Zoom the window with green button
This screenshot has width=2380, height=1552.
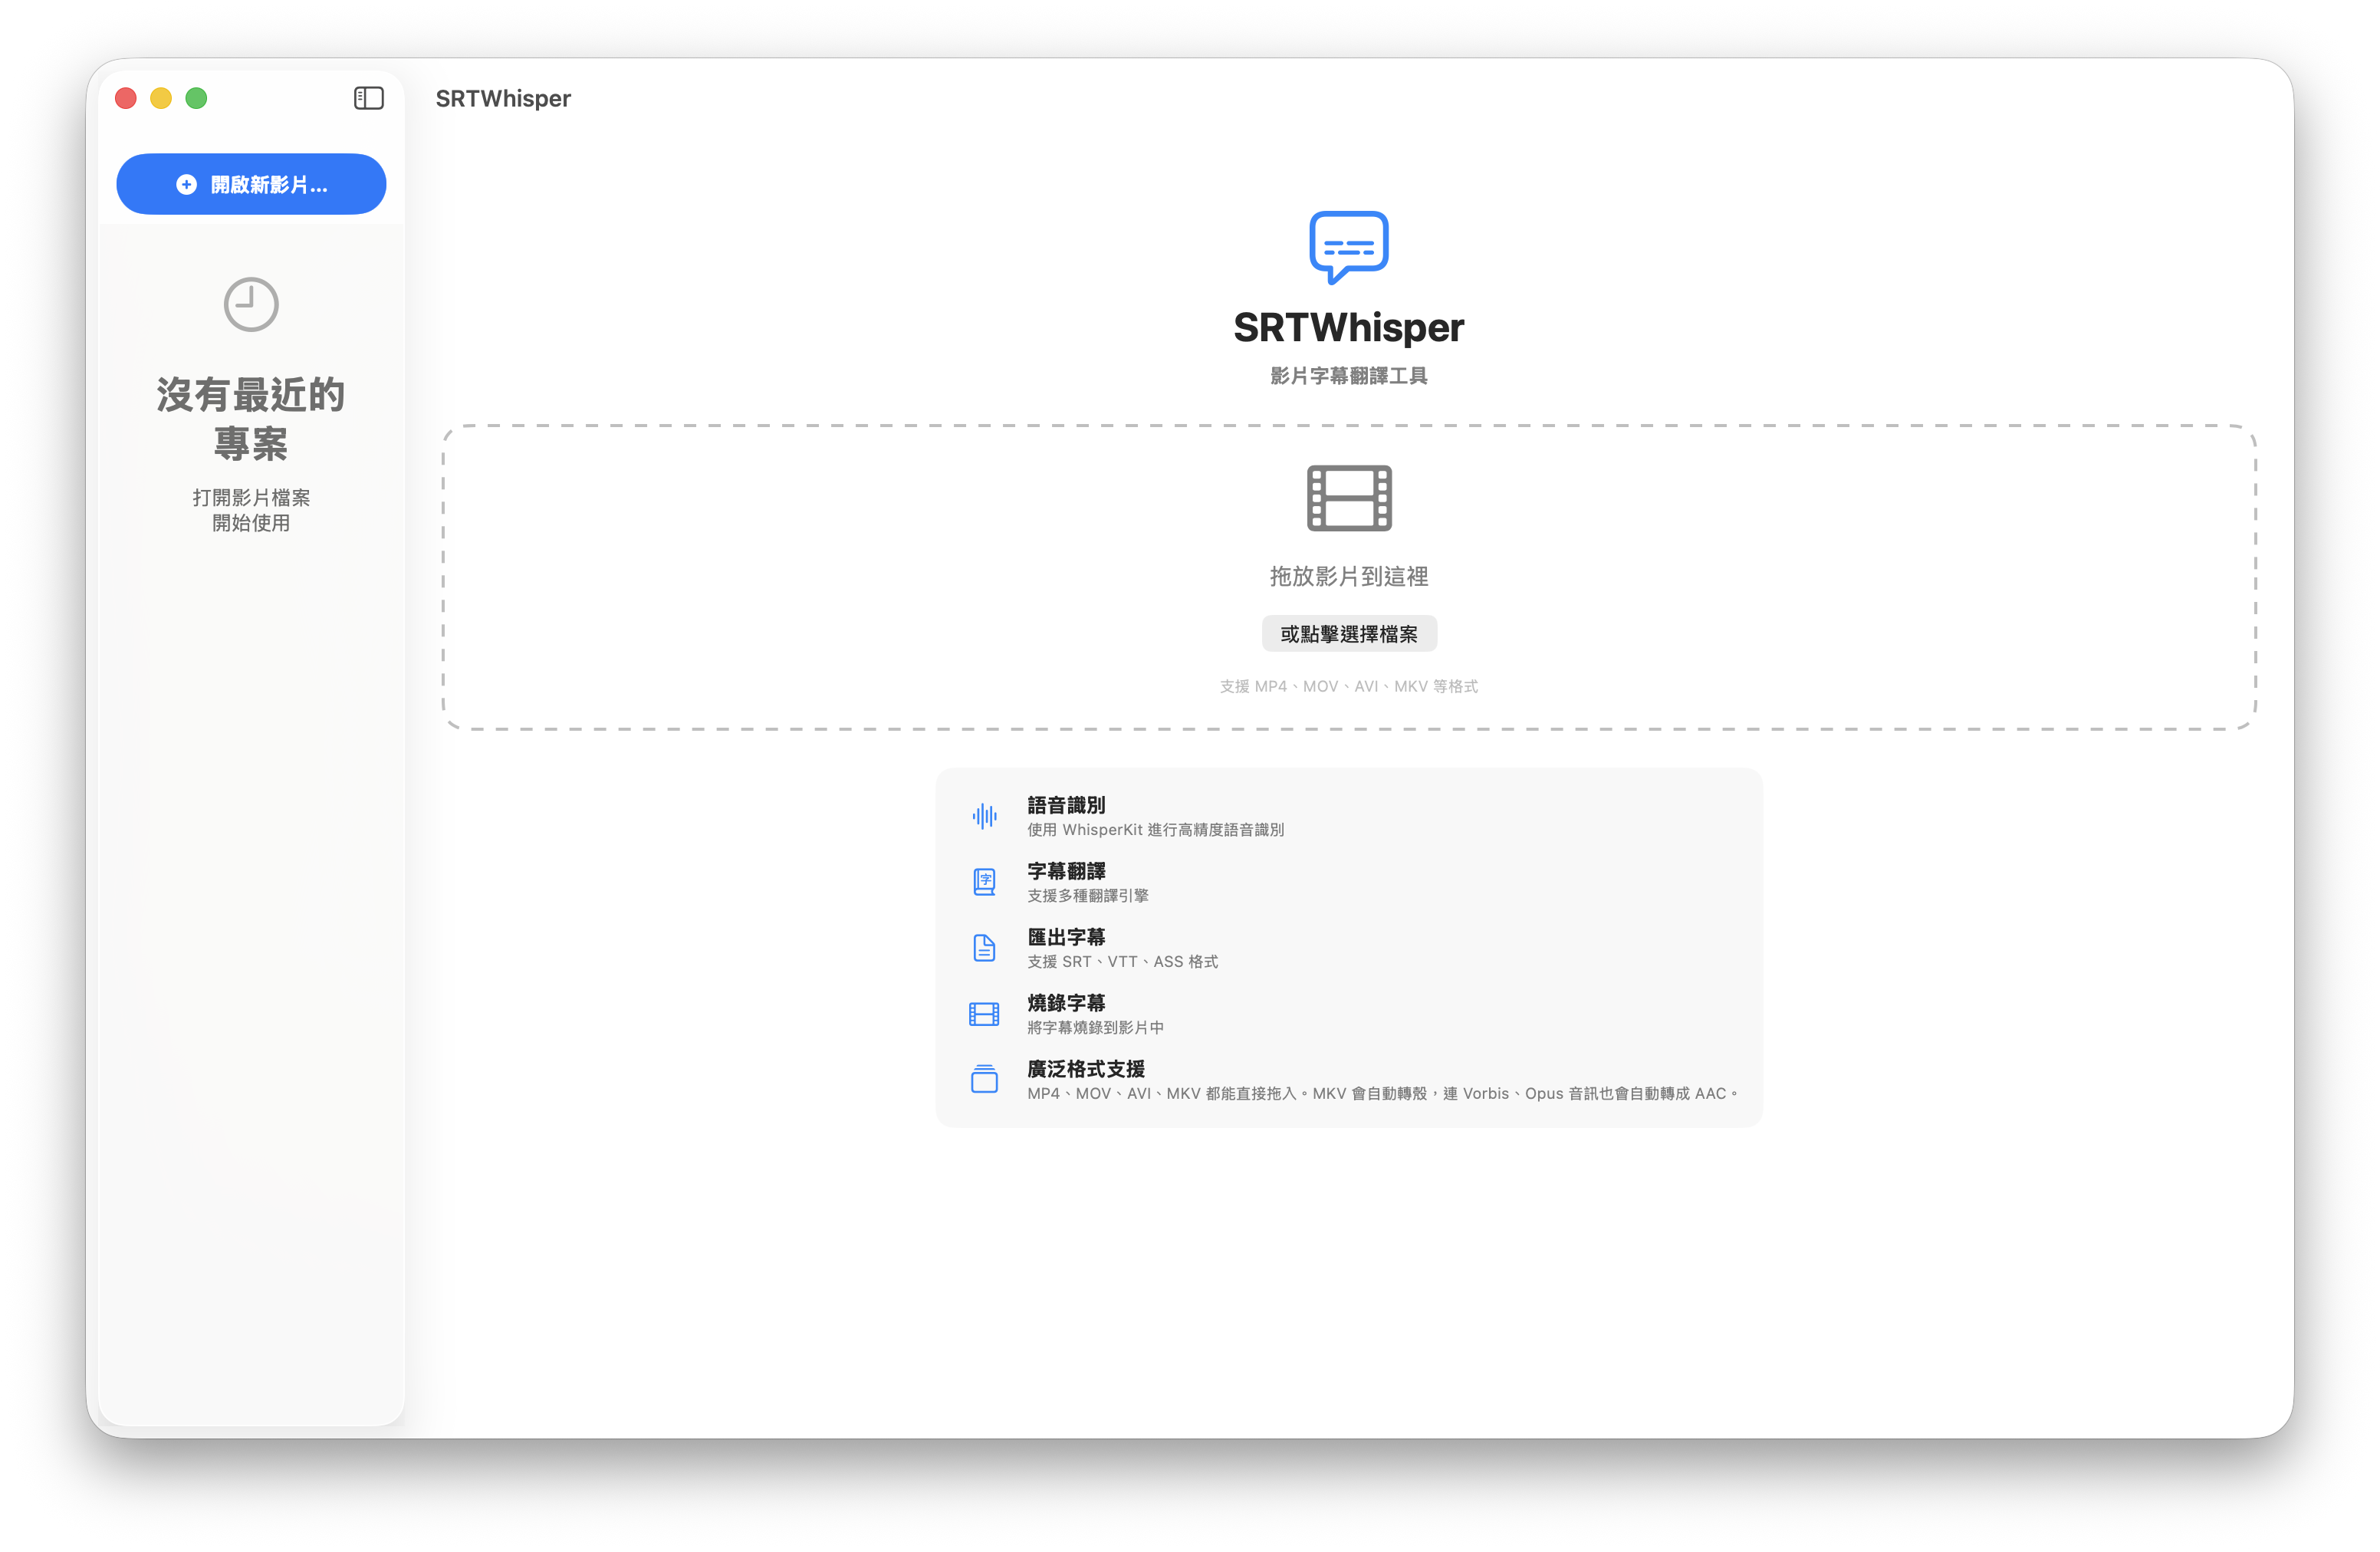(x=197, y=98)
